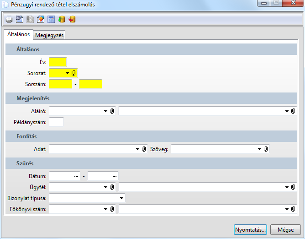
Task: Click paperclip in first Aláíró field
Action: tap(112, 111)
